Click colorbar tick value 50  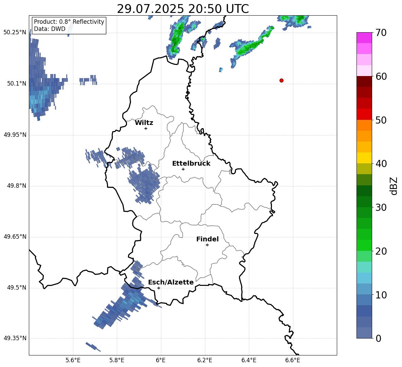click(x=381, y=120)
